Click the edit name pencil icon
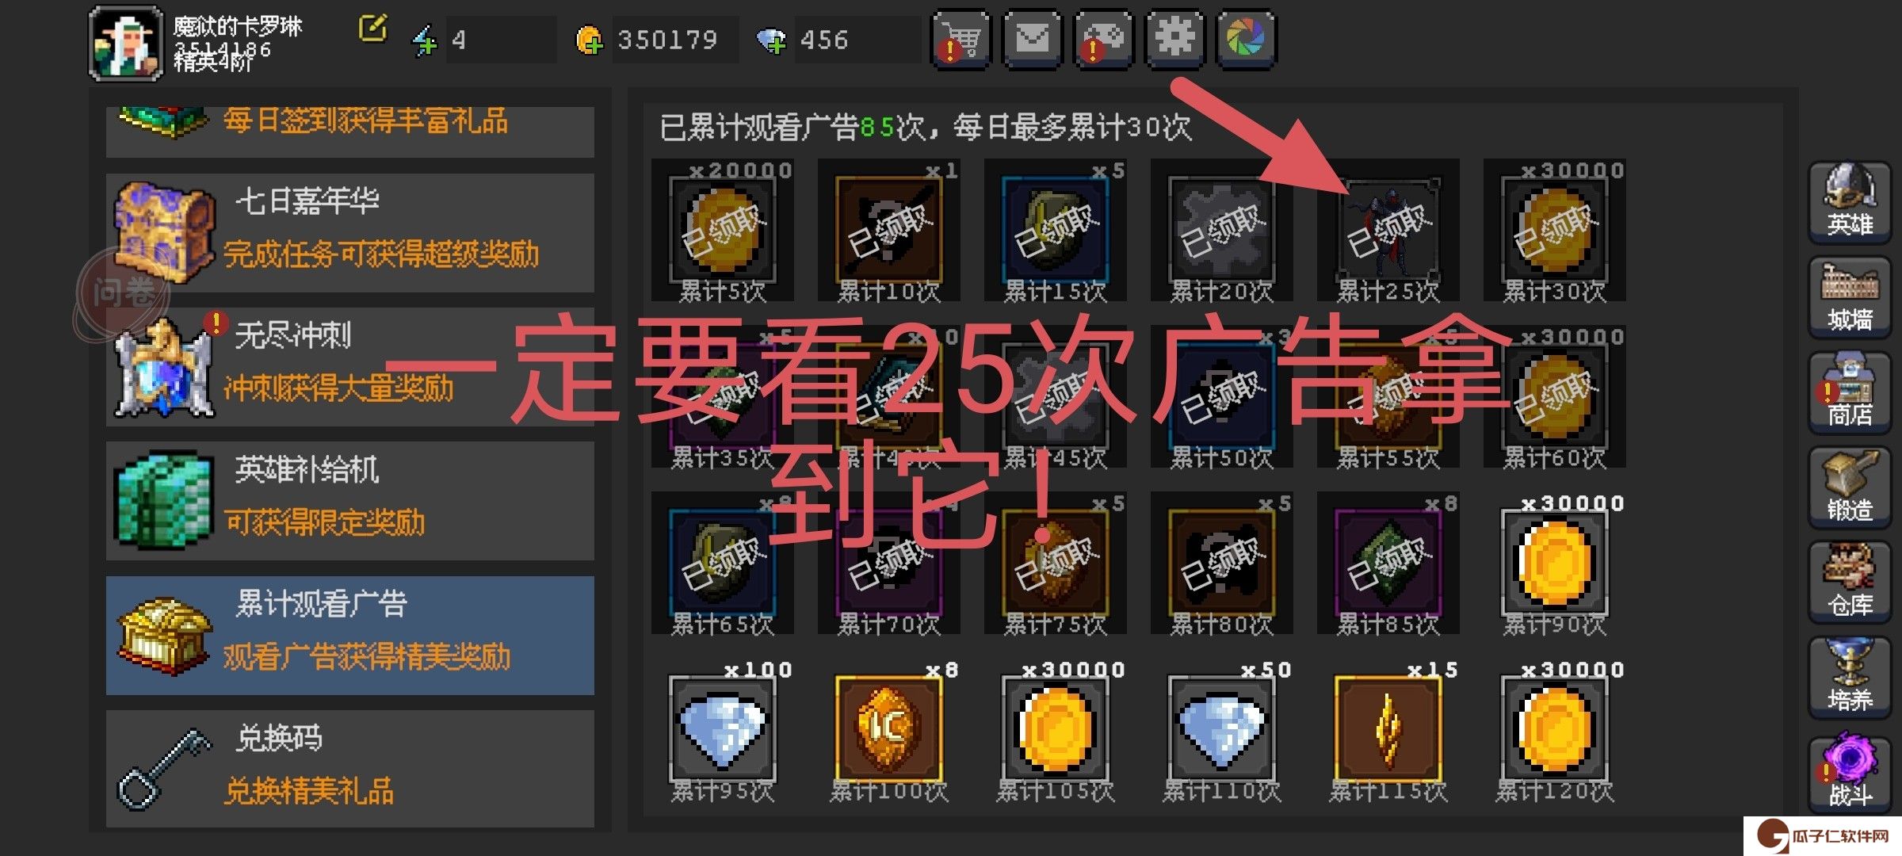Screen dimensions: 1902x856 click(x=372, y=29)
